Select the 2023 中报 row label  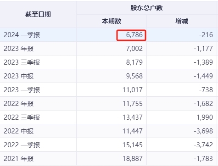click(x=19, y=76)
